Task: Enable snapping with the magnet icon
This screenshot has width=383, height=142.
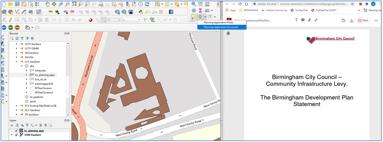Action: (91, 20)
